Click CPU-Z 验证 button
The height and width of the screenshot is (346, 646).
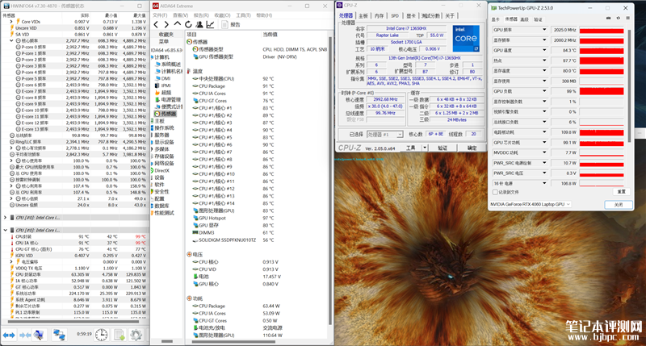(443, 148)
